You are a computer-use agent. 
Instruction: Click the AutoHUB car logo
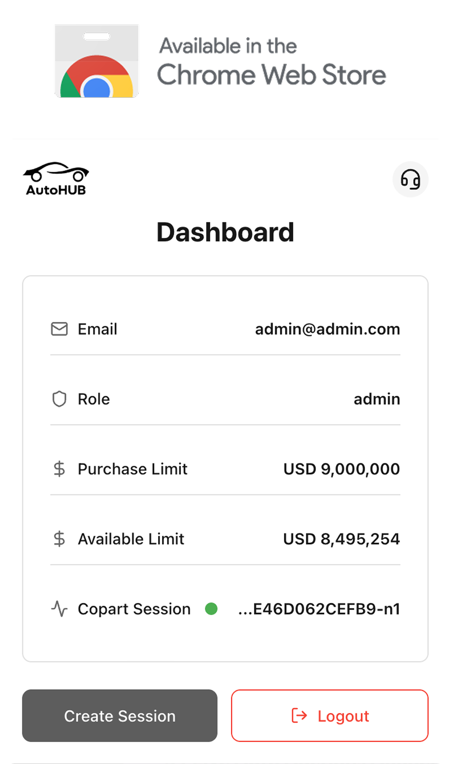(x=56, y=178)
